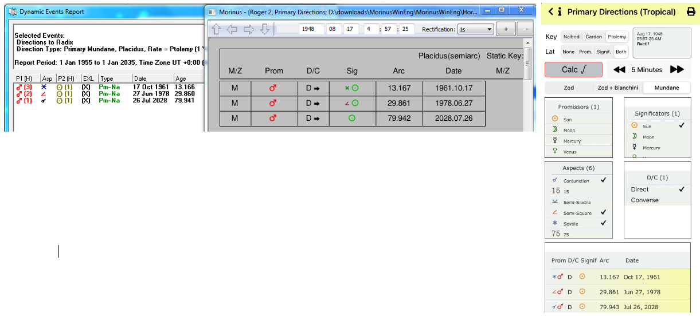Click the right arrow in Morinus toolbar
Screen dimensions: 700x316
tap(249, 29)
